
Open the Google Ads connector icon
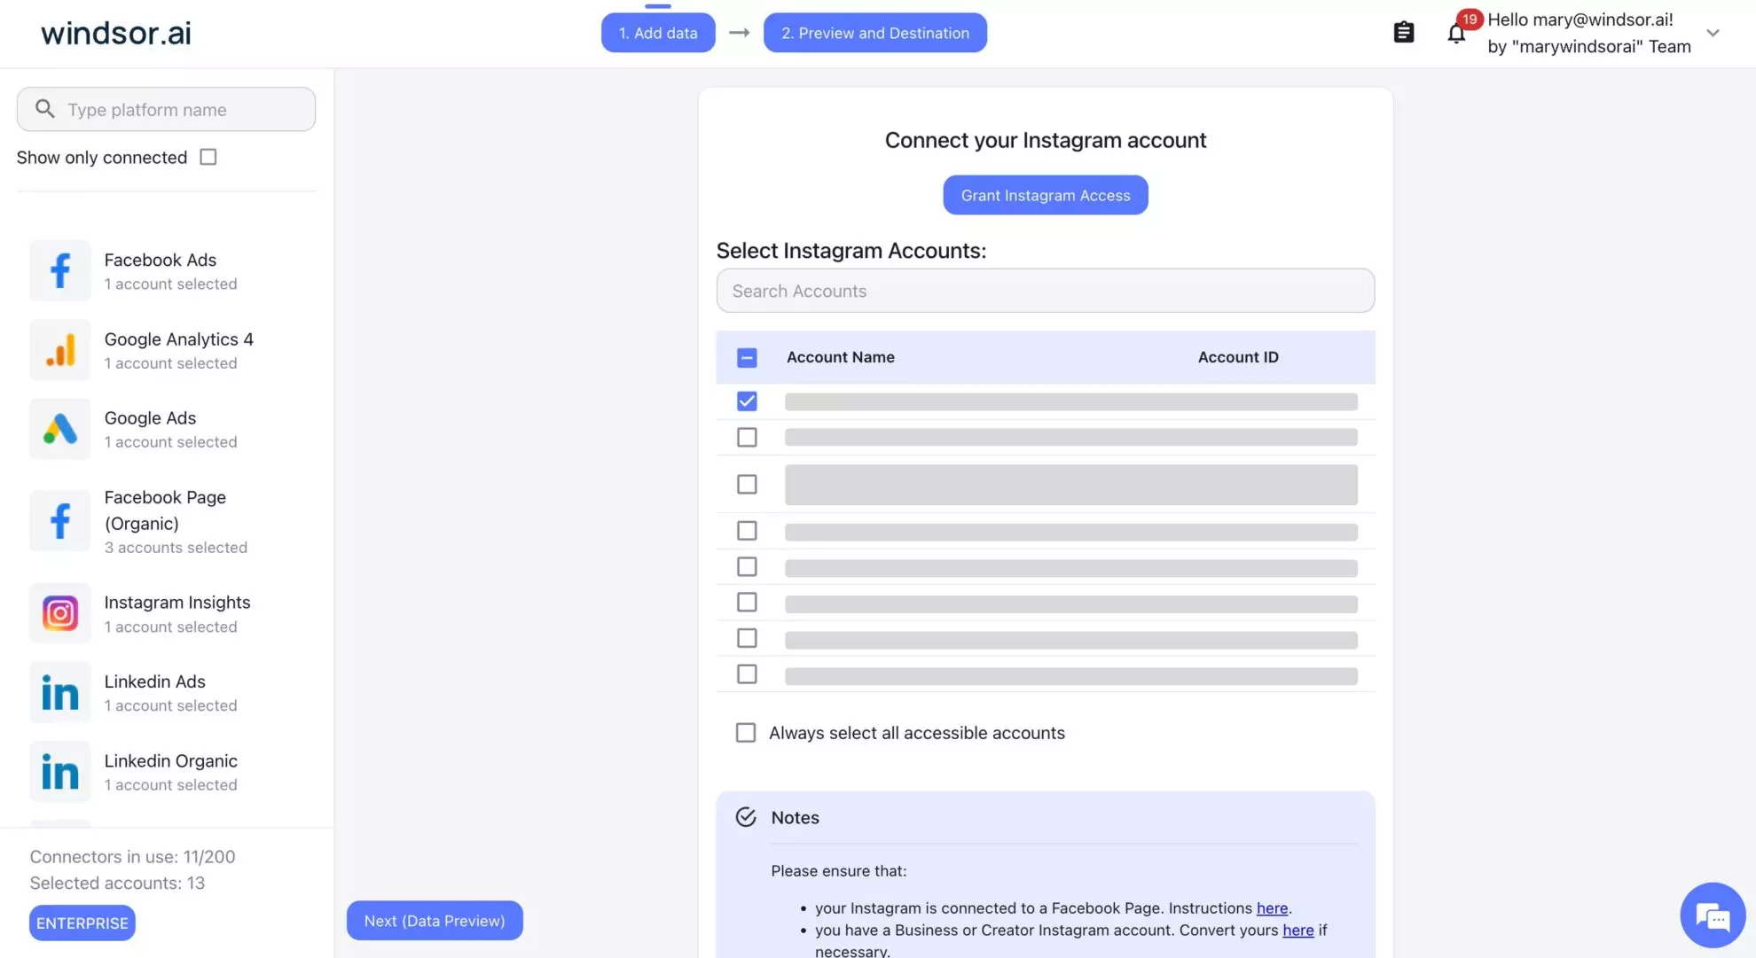click(59, 429)
